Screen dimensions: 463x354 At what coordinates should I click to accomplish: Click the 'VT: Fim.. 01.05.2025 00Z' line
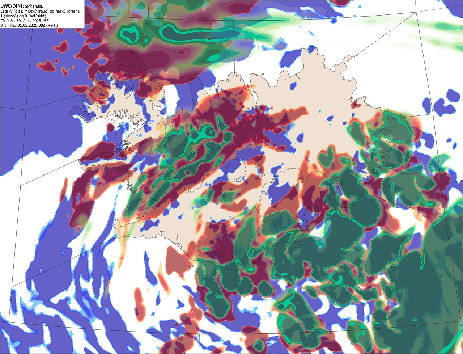tap(29, 25)
